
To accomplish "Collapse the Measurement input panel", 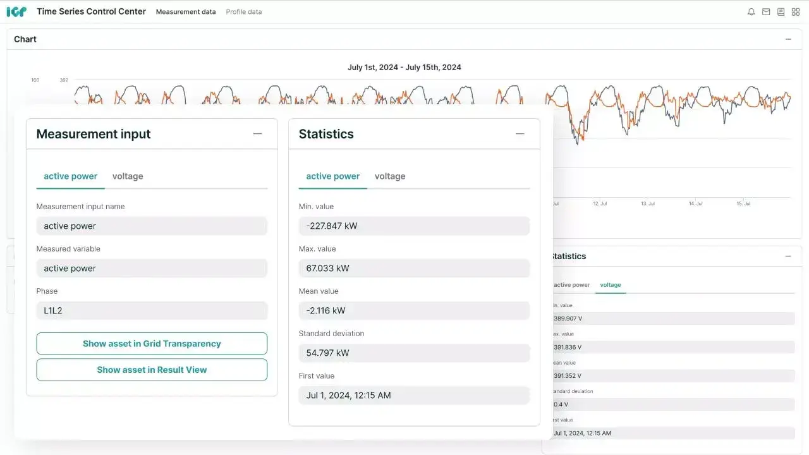I will pyautogui.click(x=257, y=134).
